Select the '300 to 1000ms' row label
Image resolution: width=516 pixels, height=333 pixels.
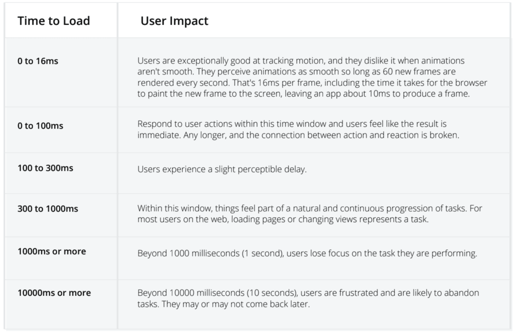coord(48,209)
